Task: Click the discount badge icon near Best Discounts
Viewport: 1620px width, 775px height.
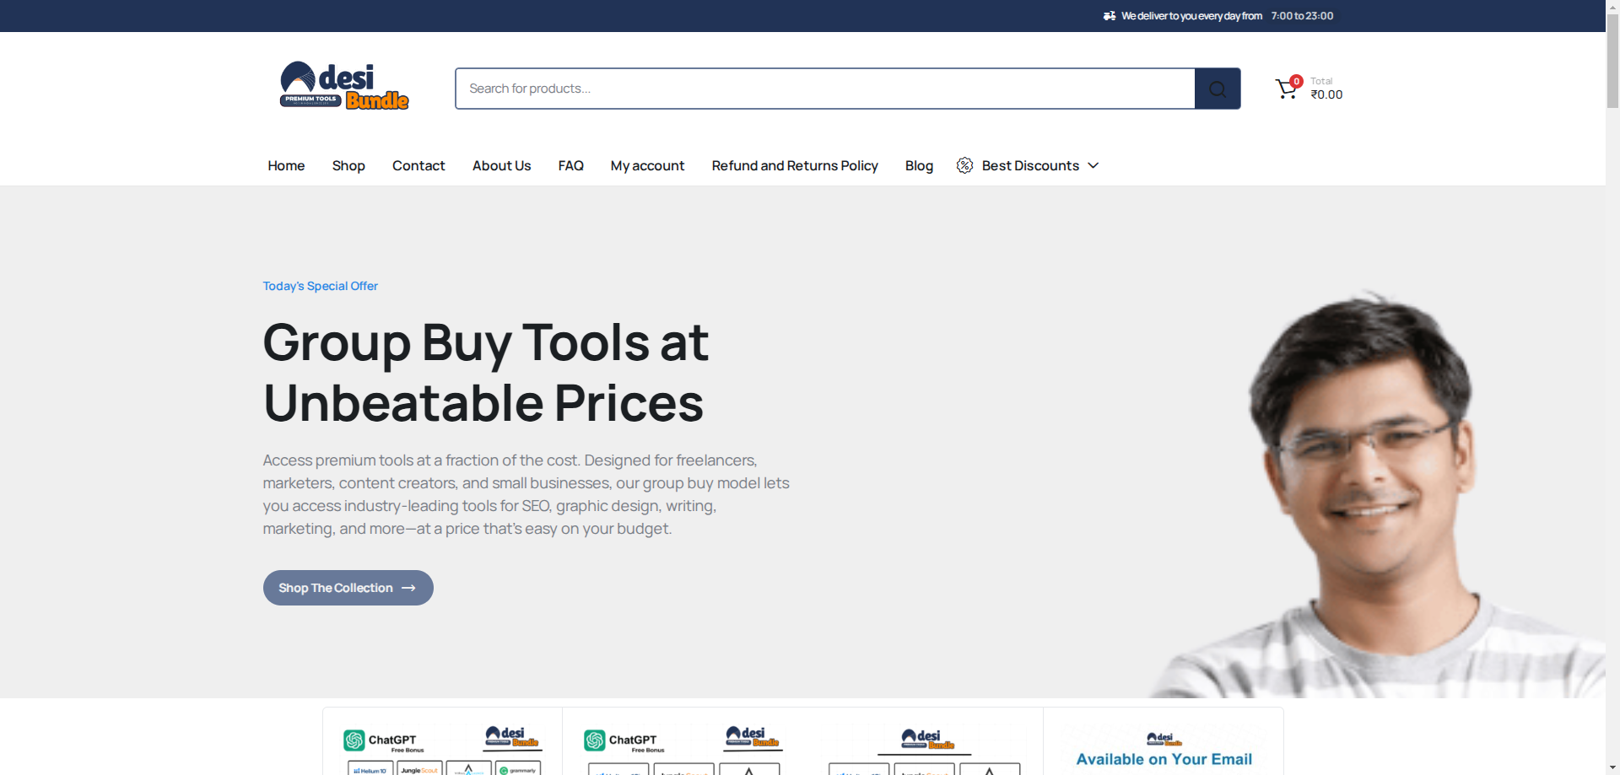Action: pyautogui.click(x=964, y=165)
